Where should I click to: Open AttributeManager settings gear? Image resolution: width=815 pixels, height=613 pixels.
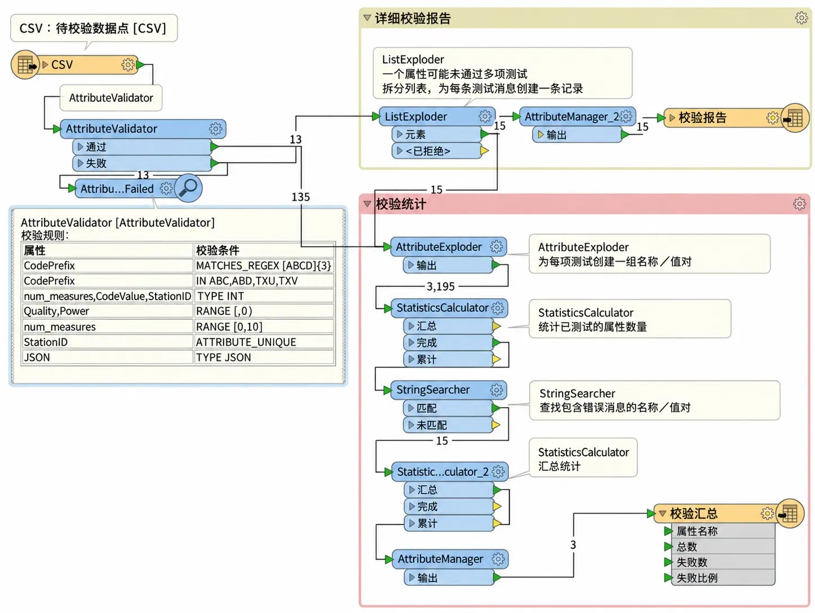pyautogui.click(x=498, y=559)
